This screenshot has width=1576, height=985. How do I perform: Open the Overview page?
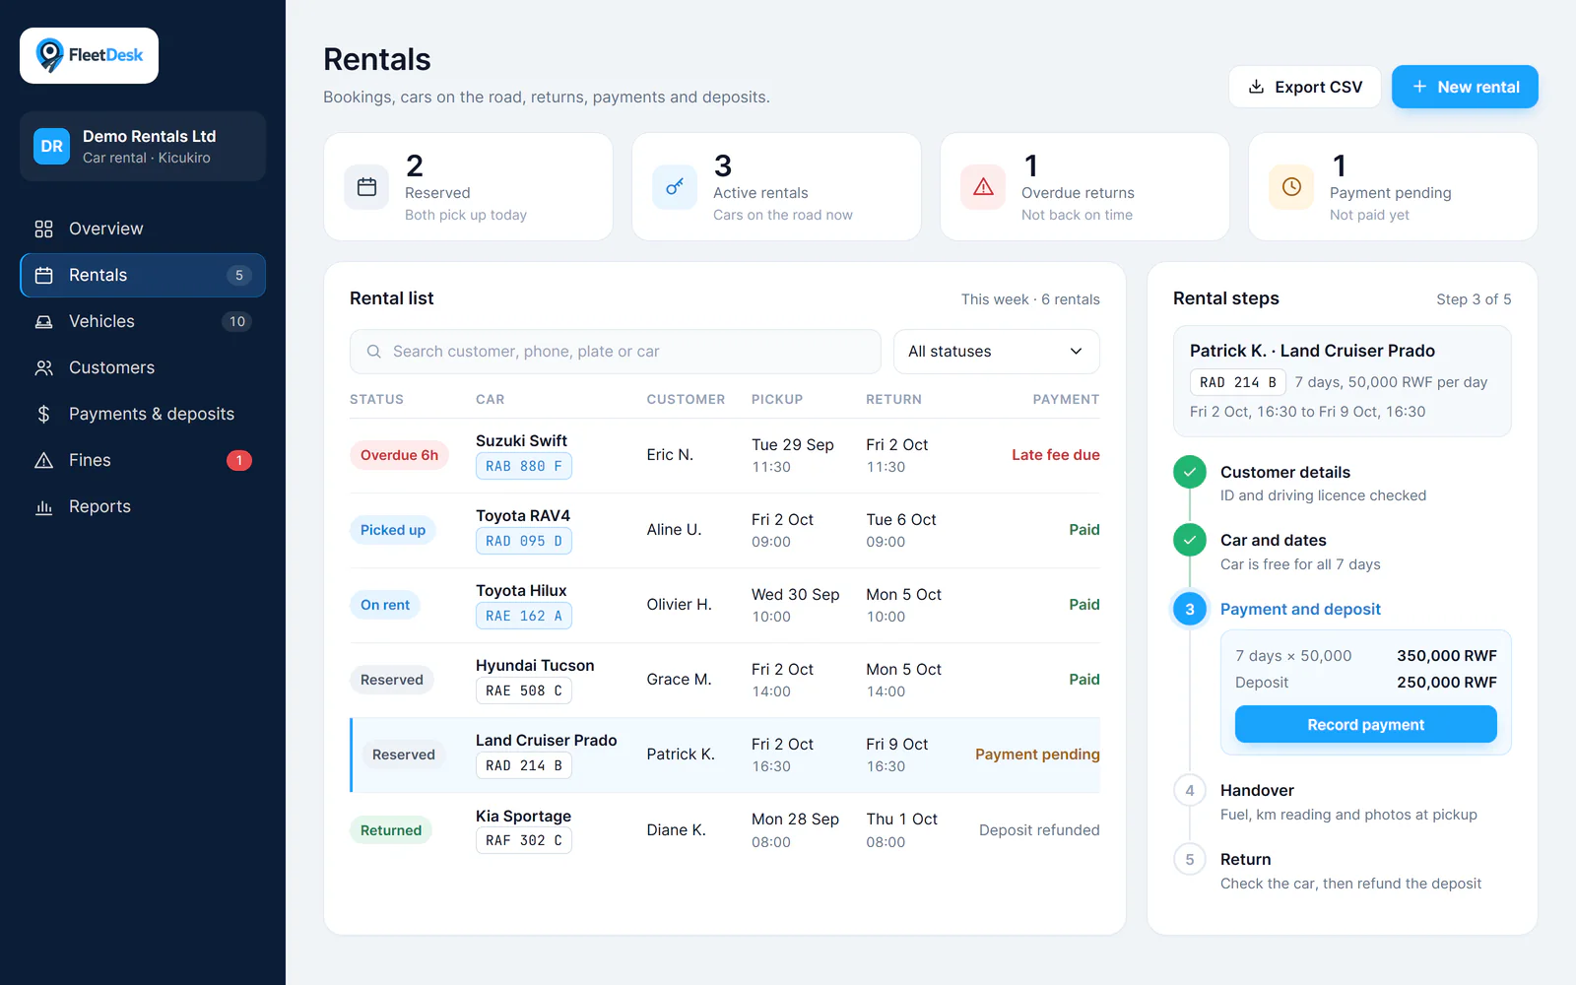pyautogui.click(x=143, y=229)
